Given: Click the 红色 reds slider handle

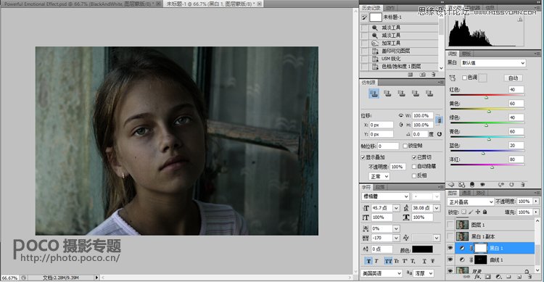Looking at the screenshot, I should pyautogui.click(x=486, y=97).
